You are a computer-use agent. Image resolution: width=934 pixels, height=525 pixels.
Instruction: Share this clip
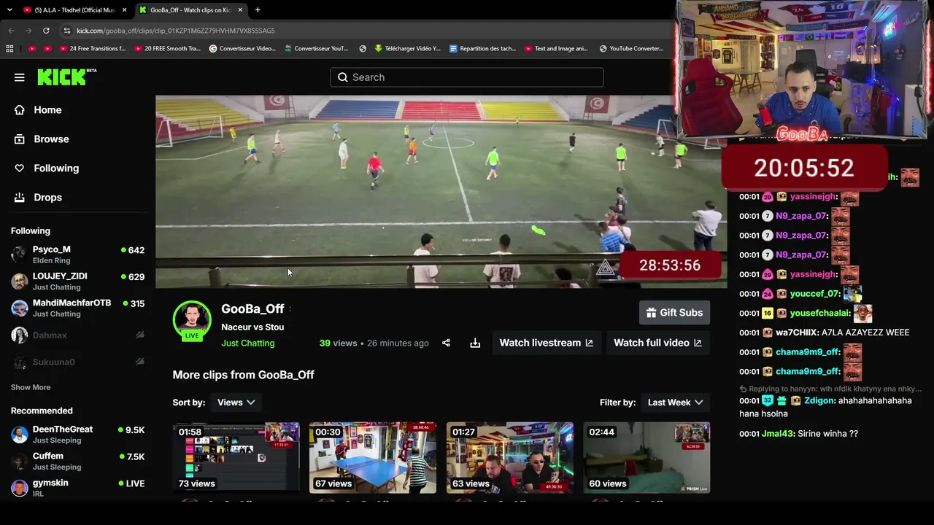[x=446, y=343]
